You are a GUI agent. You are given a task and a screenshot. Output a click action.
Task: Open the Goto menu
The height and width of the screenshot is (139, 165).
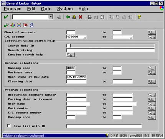click(46, 9)
